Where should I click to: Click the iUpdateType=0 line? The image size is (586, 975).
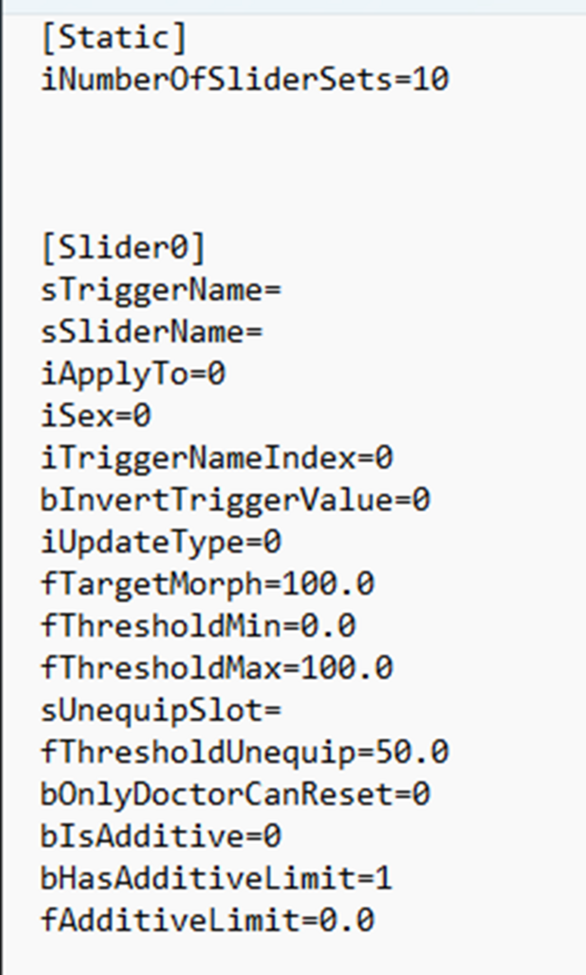161,543
